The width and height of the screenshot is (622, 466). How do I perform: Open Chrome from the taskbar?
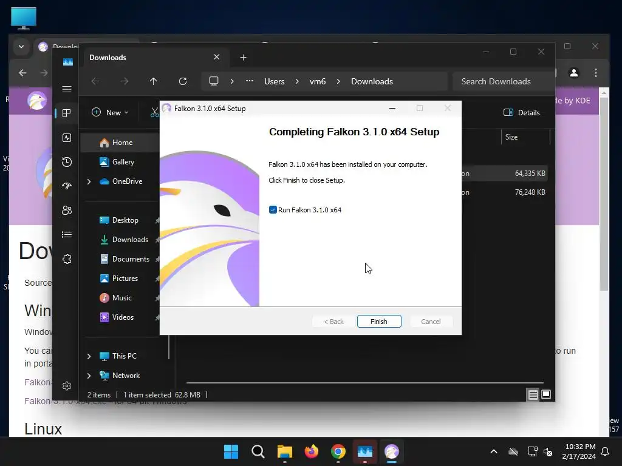338,451
